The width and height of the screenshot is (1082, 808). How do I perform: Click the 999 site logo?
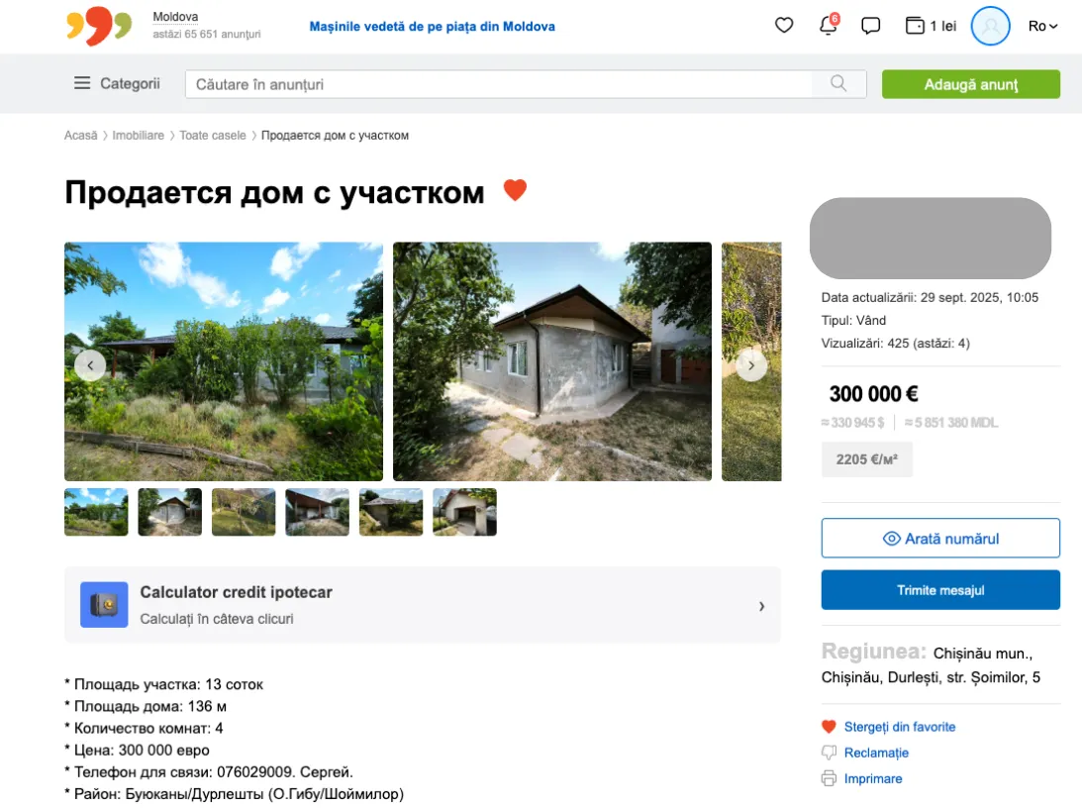point(99,27)
